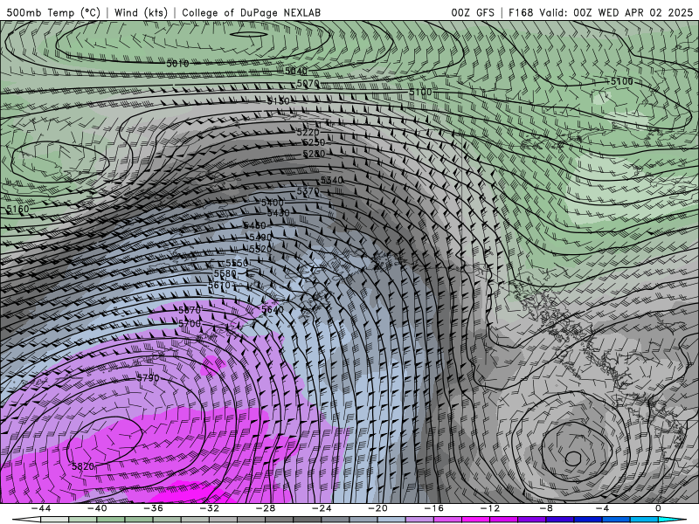Click the 5550 contour label
This screenshot has width=699, height=524.
[x=237, y=264]
